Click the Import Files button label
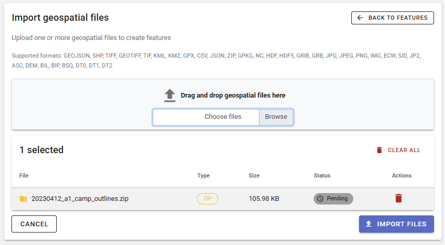The width and height of the screenshot is (445, 245). 402,224
